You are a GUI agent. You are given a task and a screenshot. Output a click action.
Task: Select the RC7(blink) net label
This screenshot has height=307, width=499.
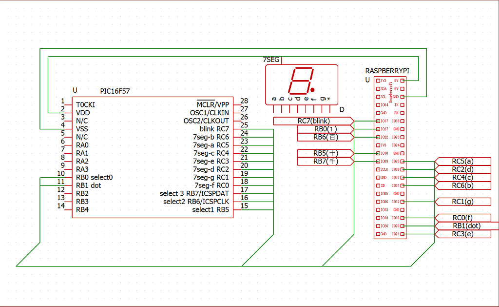[x=313, y=121]
